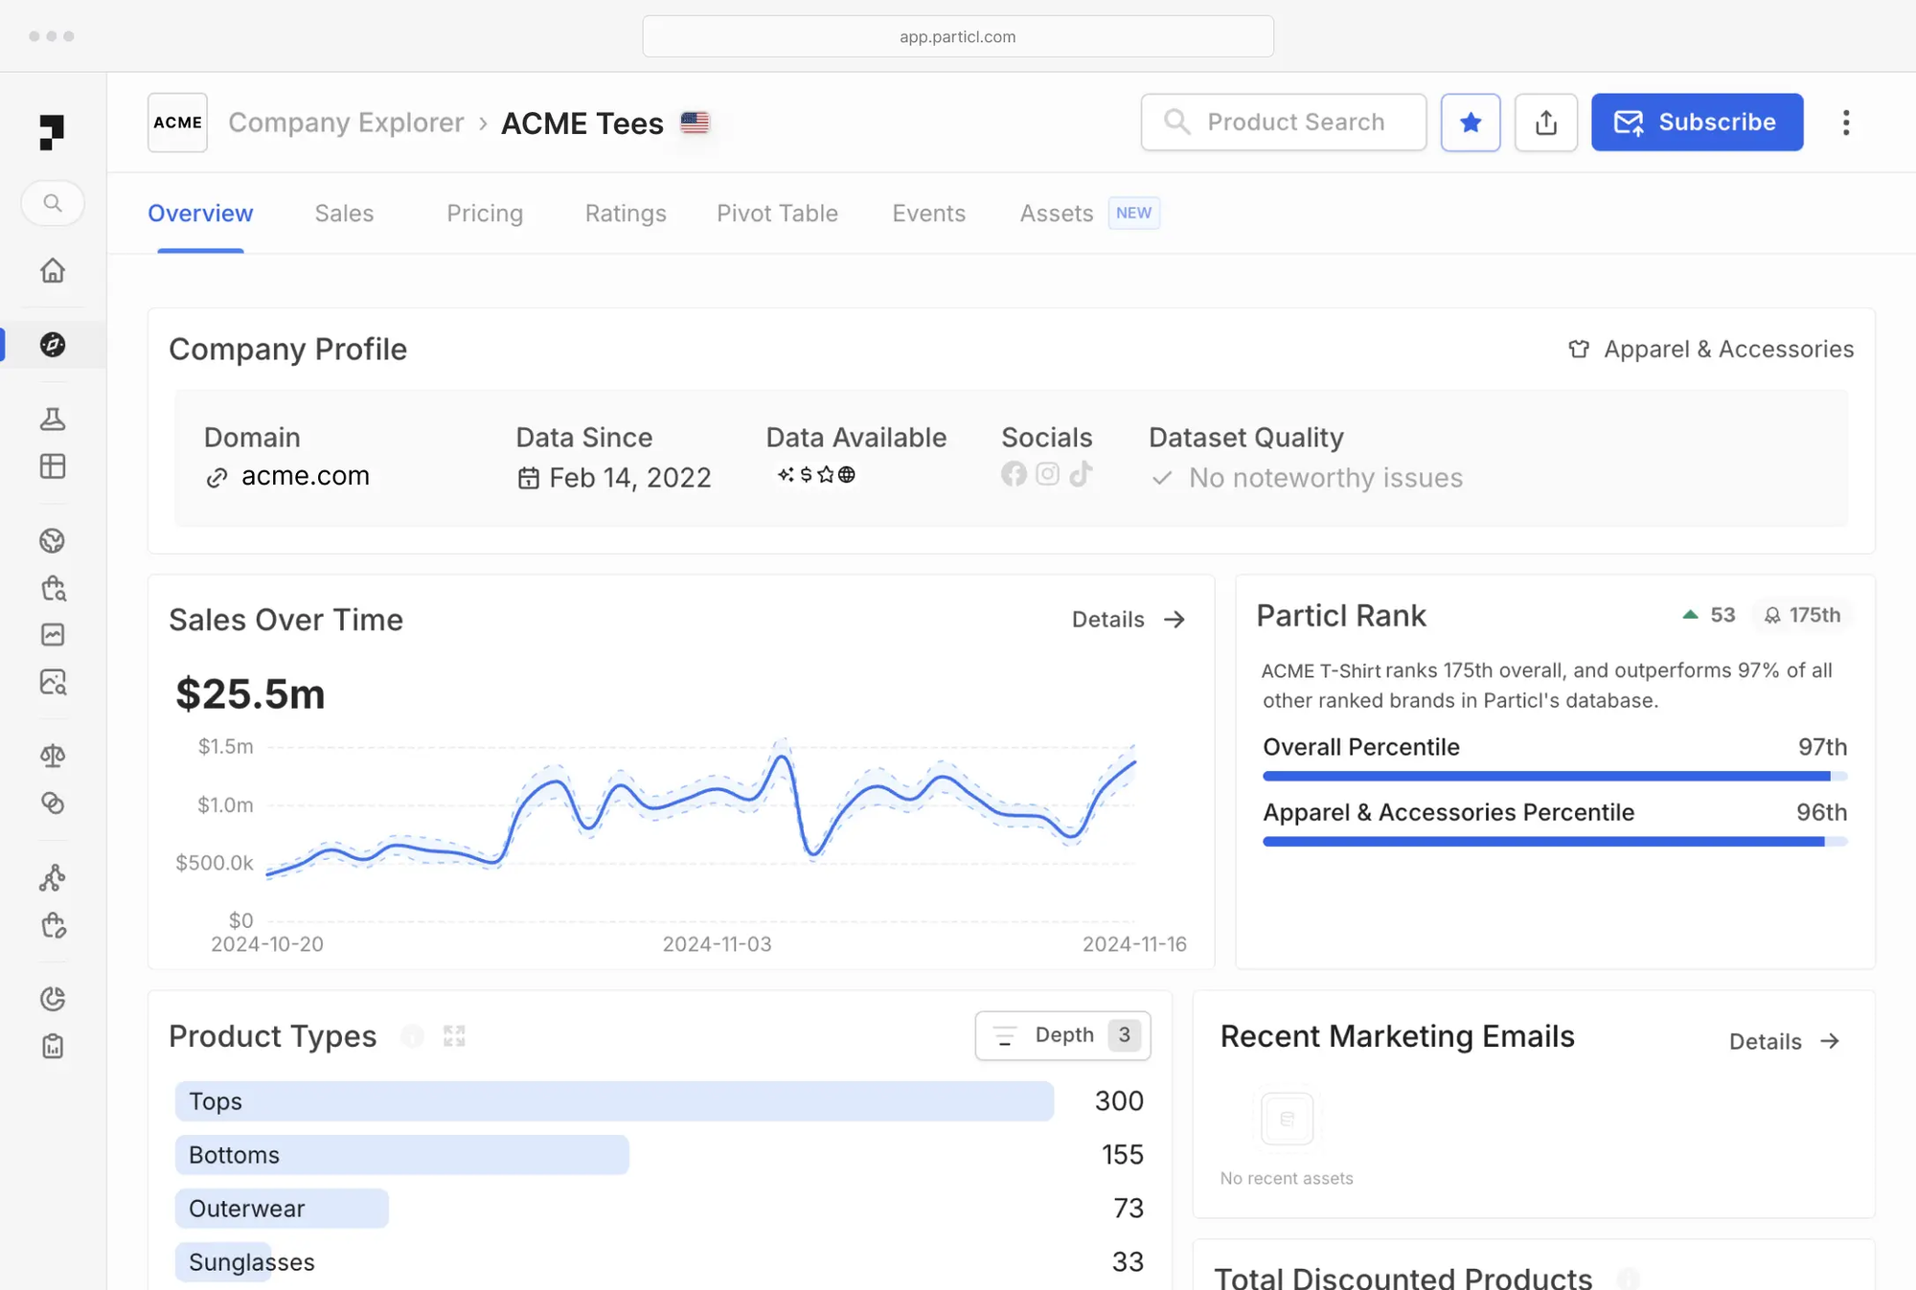
Task: Click ACME's Facebook social icon
Action: (x=1014, y=473)
